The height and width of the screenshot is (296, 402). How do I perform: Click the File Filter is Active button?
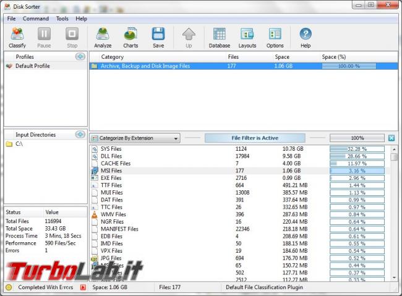(255, 138)
